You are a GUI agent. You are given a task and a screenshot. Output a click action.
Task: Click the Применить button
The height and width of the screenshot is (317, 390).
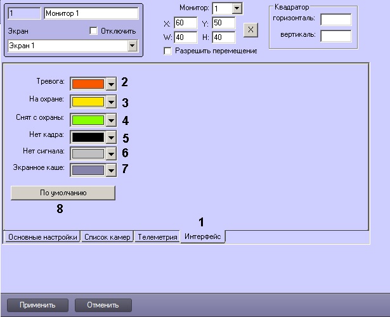37,305
